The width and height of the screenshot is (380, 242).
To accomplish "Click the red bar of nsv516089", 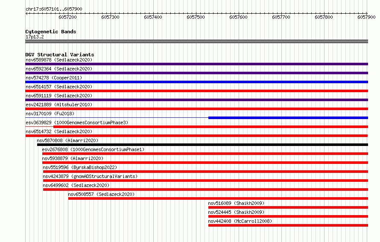I will click(288, 207).
